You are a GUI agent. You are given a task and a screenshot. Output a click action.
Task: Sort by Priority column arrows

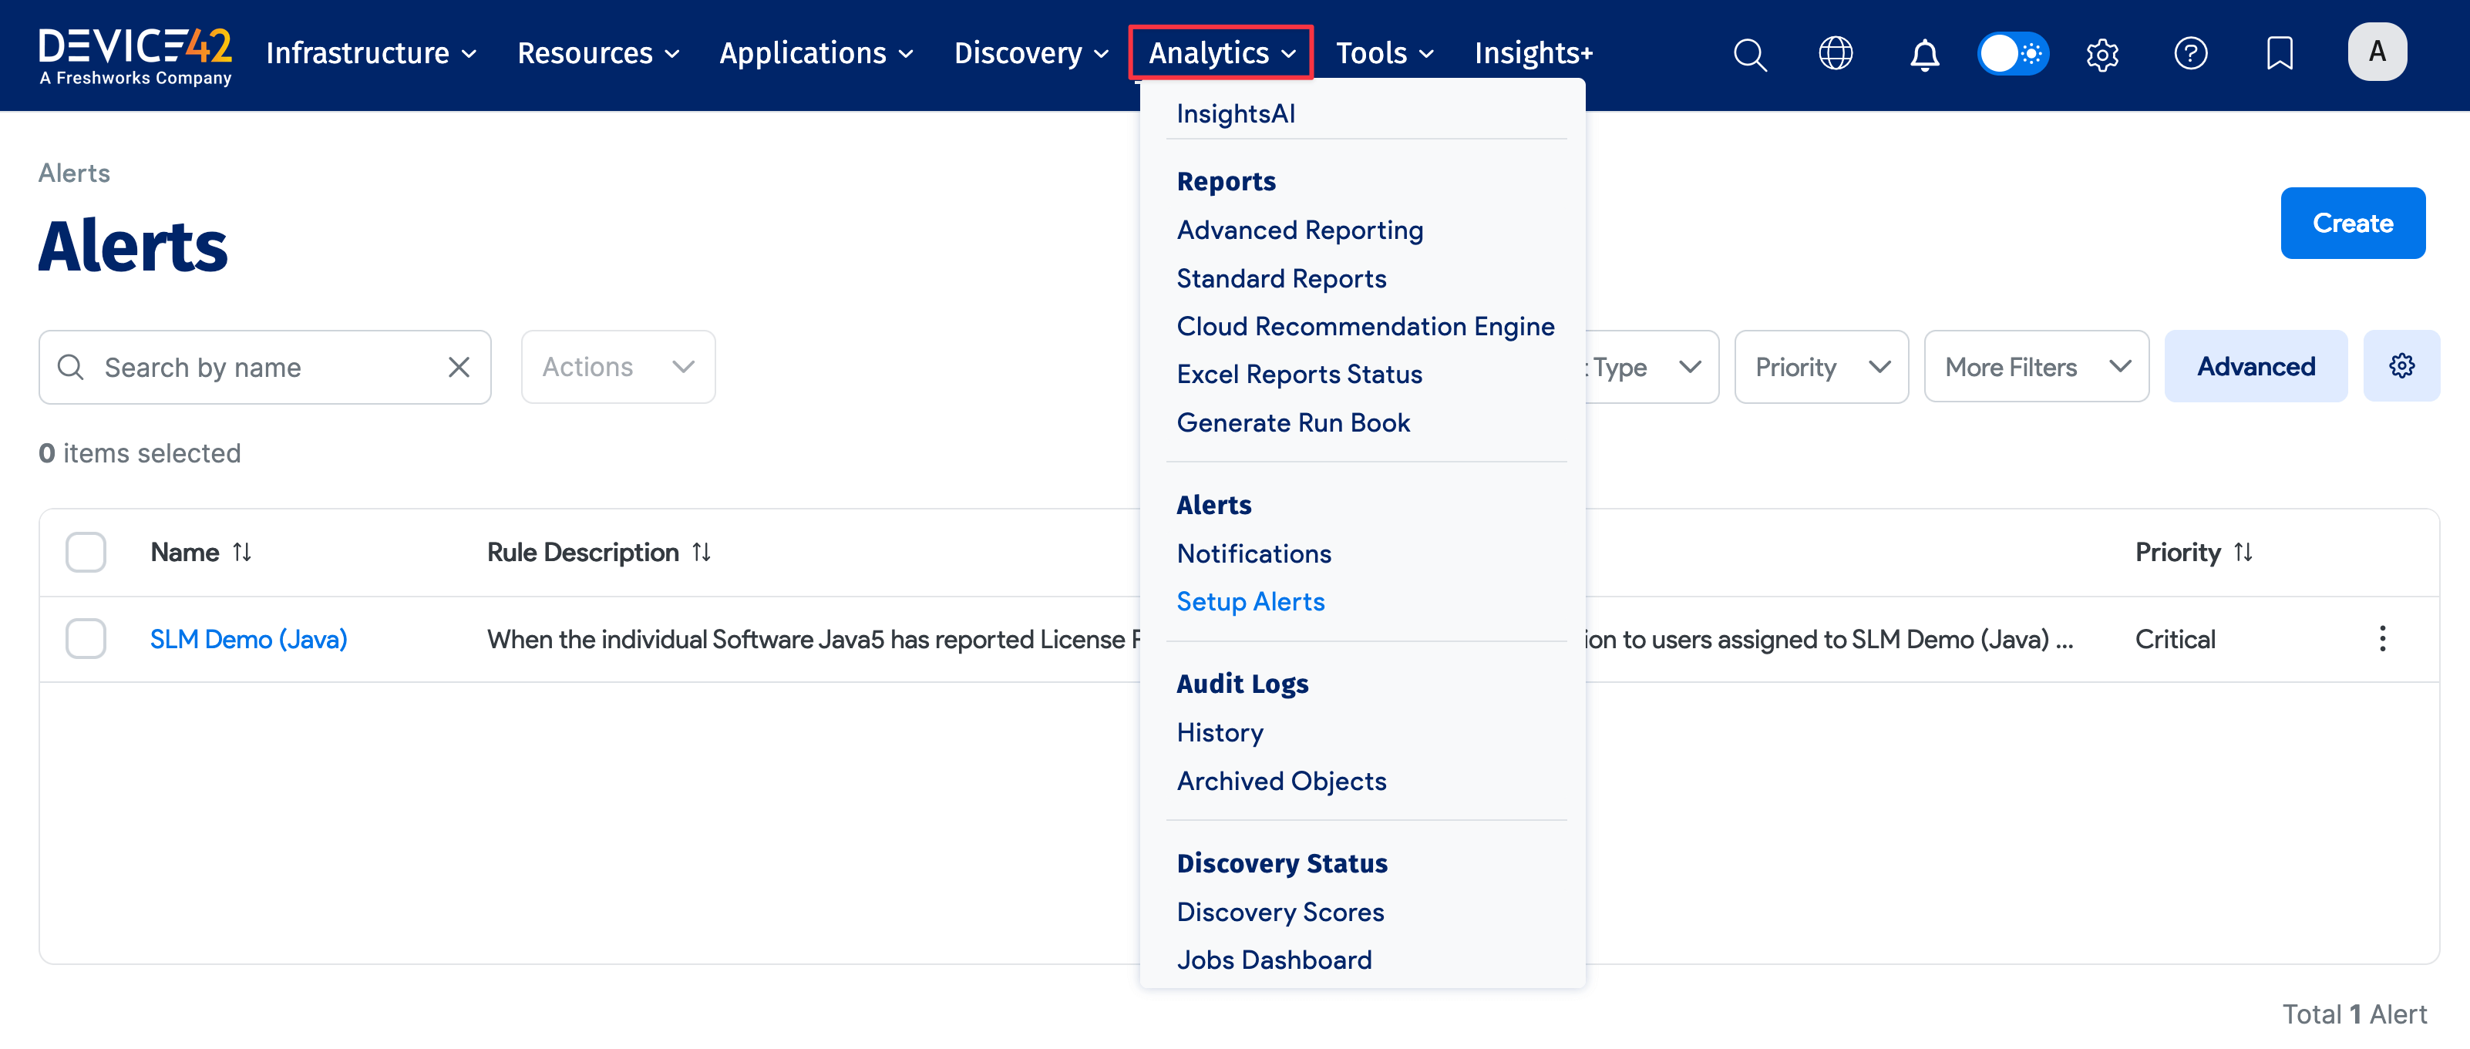point(2243,553)
